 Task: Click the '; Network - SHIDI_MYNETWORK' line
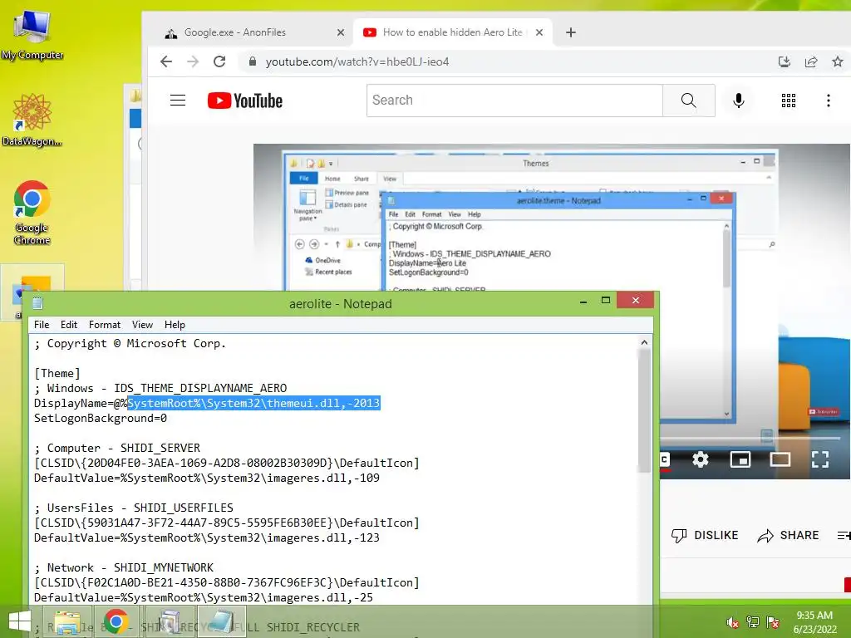tap(124, 567)
